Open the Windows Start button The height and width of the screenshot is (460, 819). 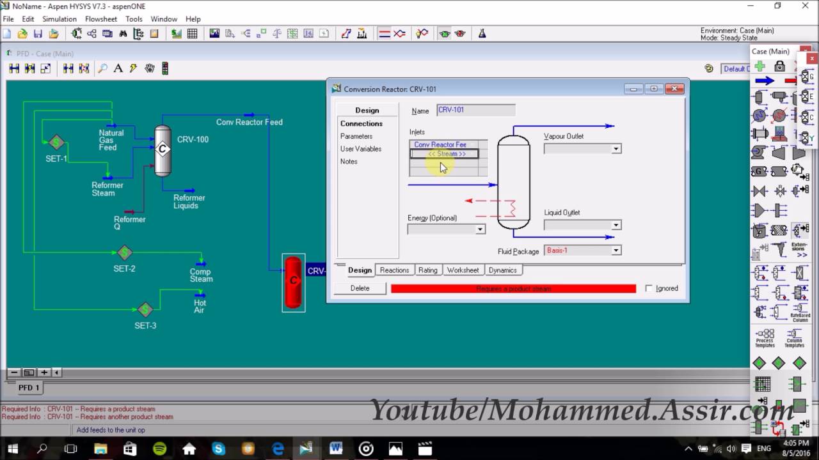(x=12, y=448)
